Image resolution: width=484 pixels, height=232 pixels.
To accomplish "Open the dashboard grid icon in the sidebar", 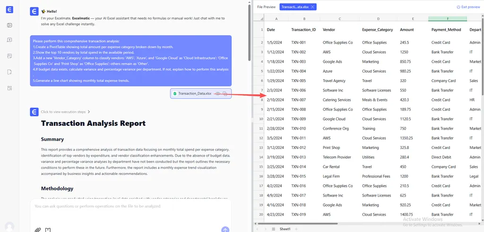I will tap(9, 88).
